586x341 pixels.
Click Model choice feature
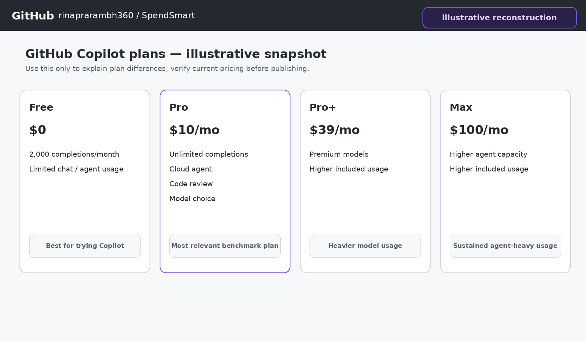pos(192,199)
